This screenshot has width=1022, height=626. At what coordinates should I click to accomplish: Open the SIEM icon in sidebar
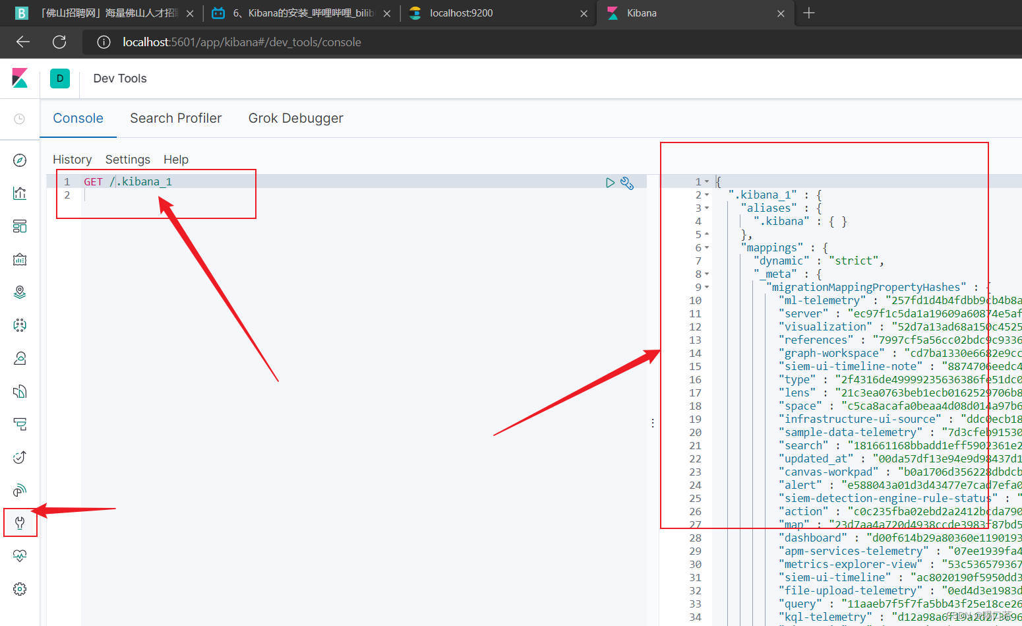tap(20, 490)
